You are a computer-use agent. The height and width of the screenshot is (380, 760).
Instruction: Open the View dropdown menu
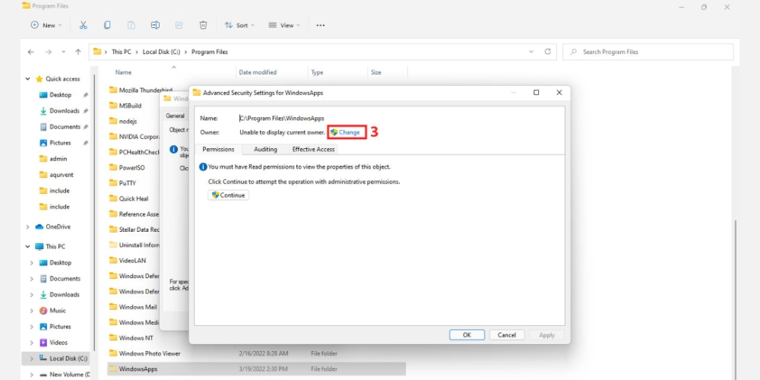click(284, 25)
